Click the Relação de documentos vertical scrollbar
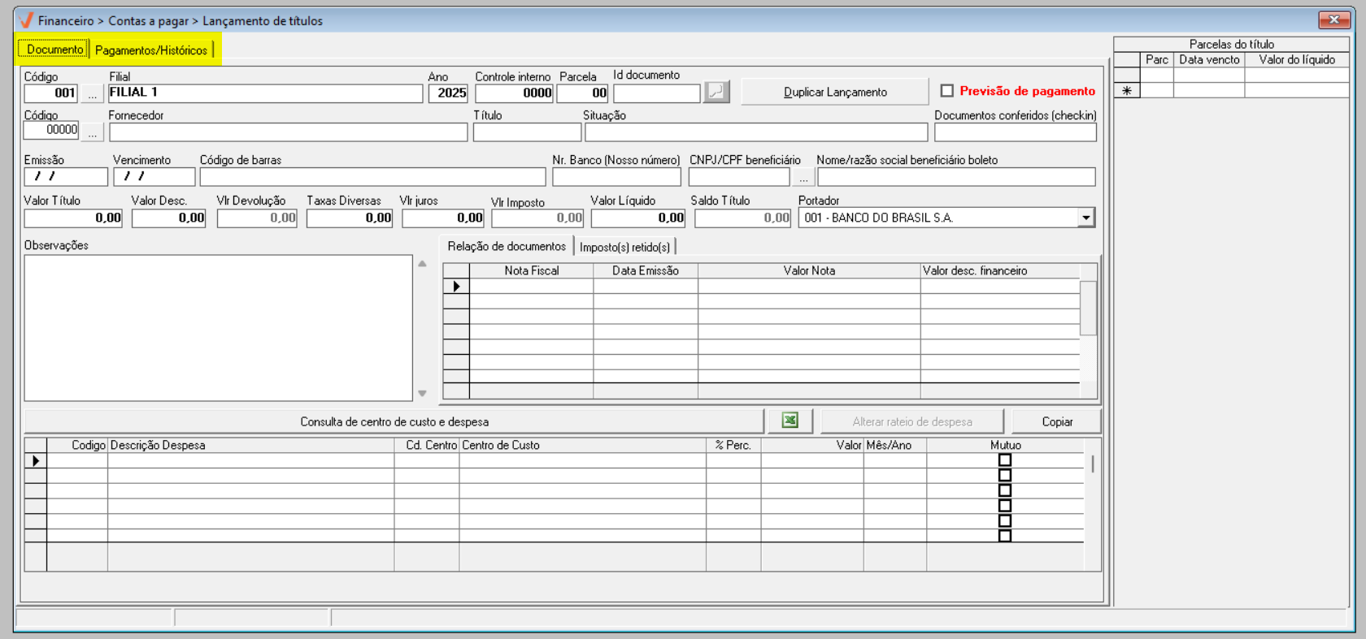Viewport: 1366px width, 639px height. (1088, 309)
